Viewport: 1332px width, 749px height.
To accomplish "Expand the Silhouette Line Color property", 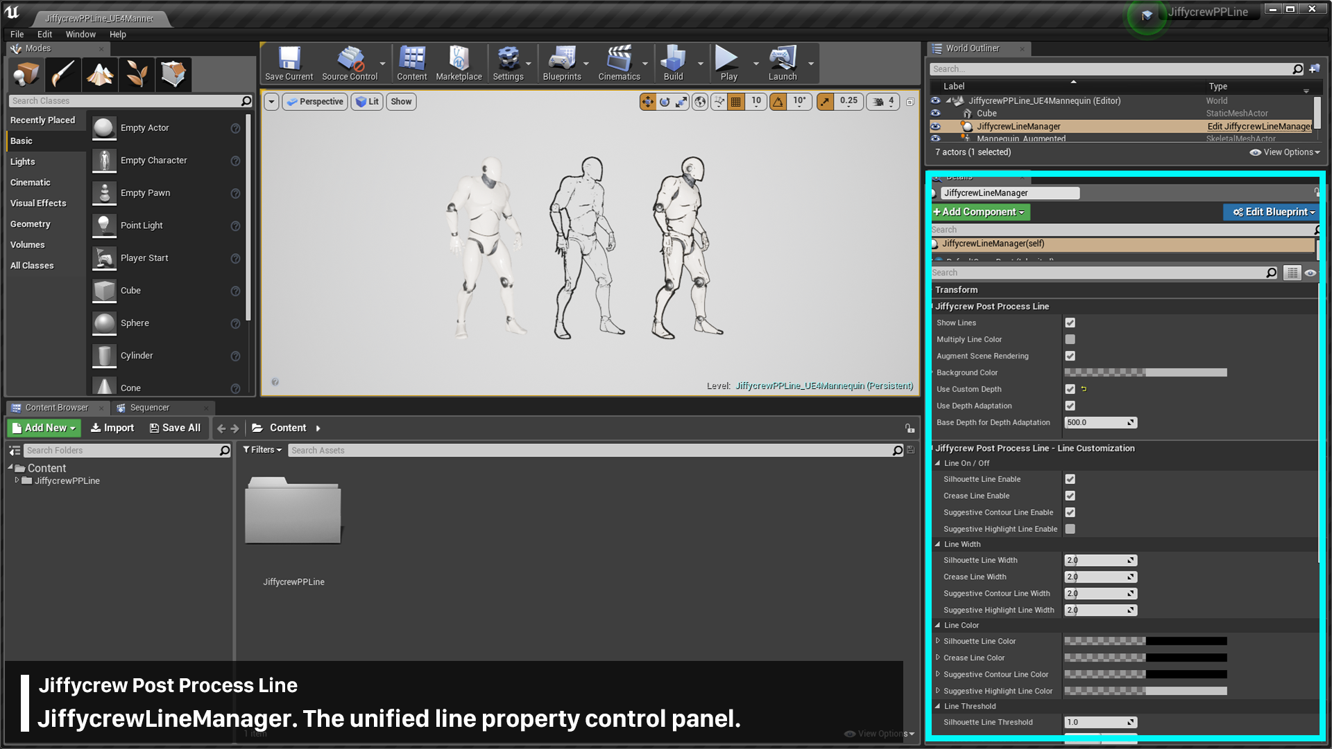I will click(938, 641).
